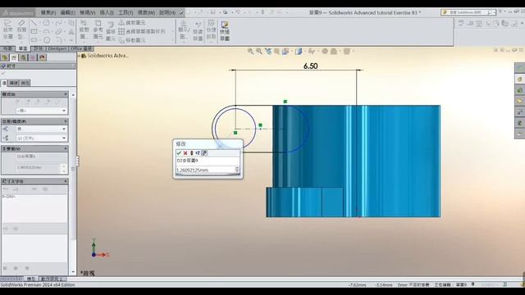The height and width of the screenshot is (295, 525).
Task: Open the unit precision dropdown
Action: pos(41,138)
